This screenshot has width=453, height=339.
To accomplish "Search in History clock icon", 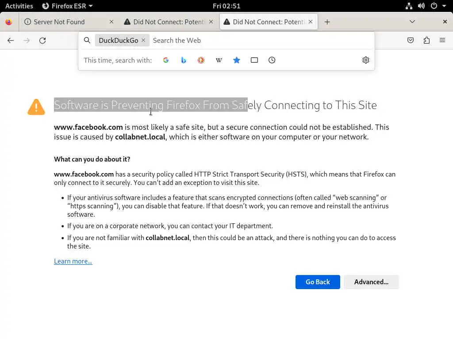I will [x=272, y=60].
